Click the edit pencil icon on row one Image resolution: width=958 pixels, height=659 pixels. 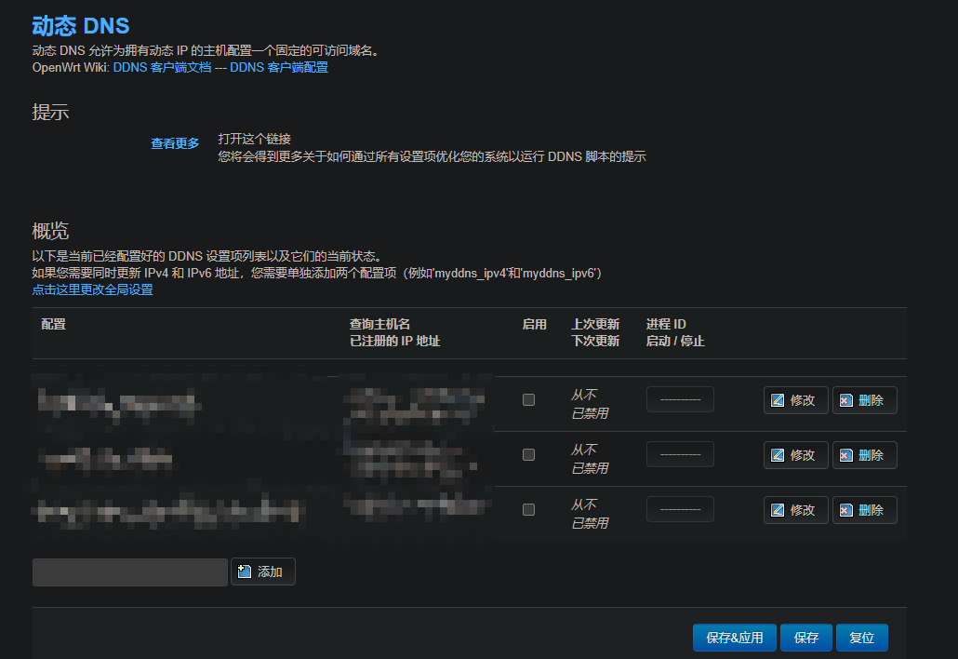(778, 399)
